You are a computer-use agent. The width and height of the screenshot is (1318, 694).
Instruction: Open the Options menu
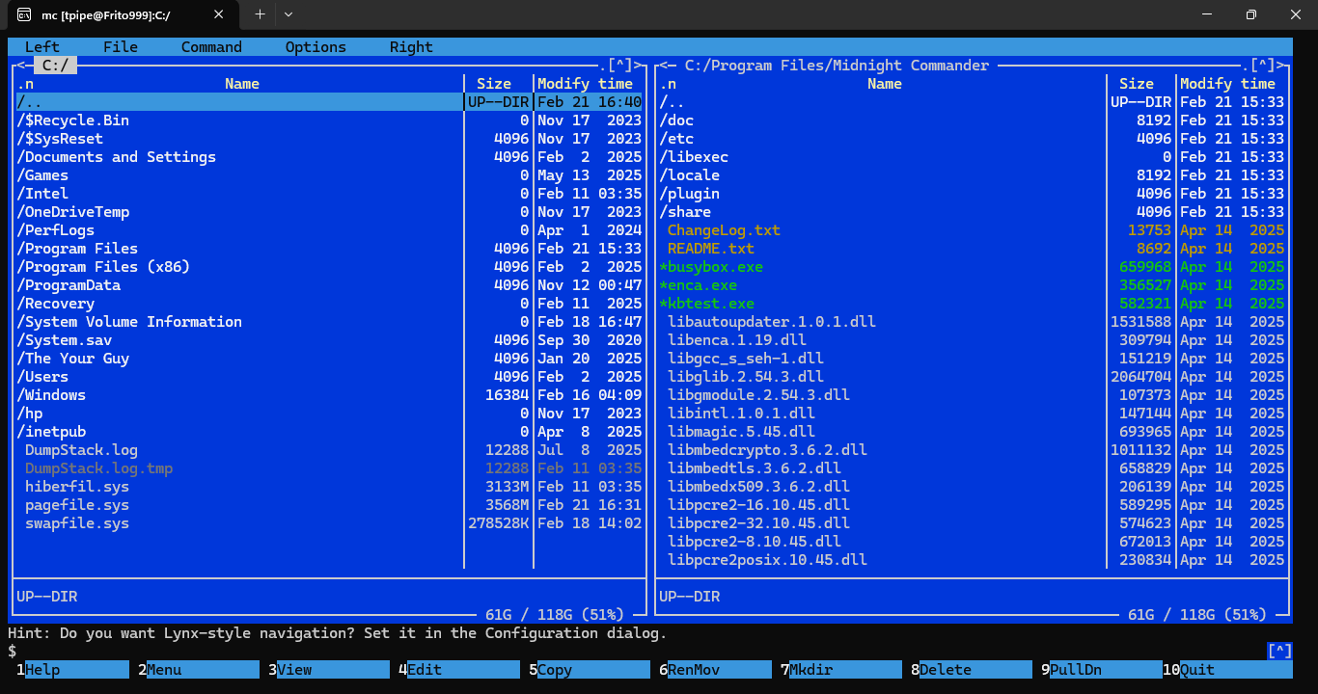[316, 47]
